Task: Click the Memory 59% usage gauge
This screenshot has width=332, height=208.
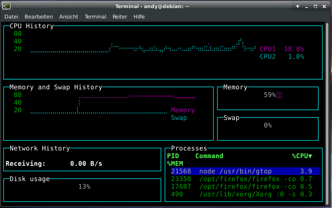Action: 273,95
